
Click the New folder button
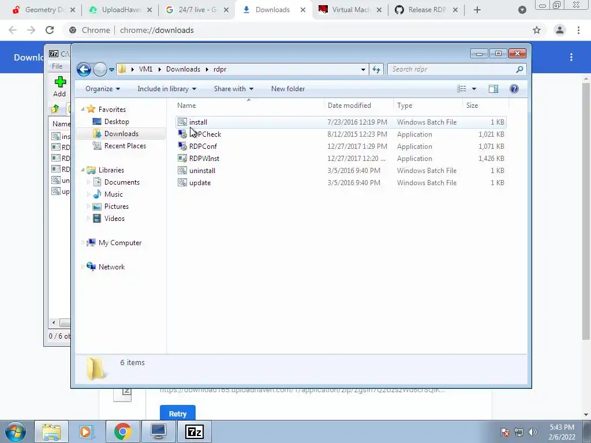pos(288,89)
